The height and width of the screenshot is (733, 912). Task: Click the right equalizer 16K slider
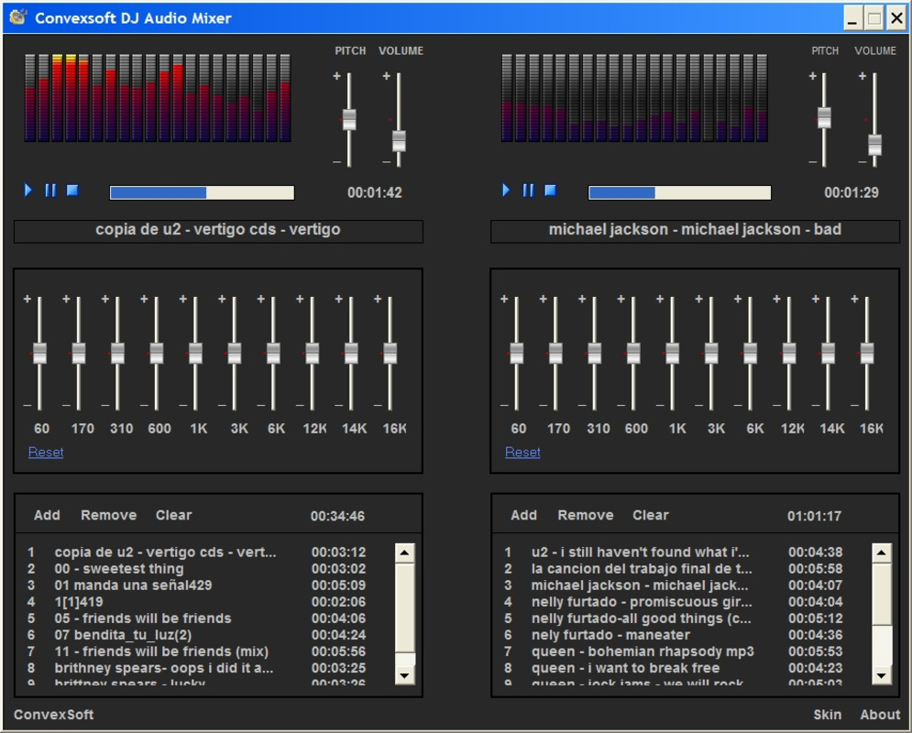(x=867, y=353)
